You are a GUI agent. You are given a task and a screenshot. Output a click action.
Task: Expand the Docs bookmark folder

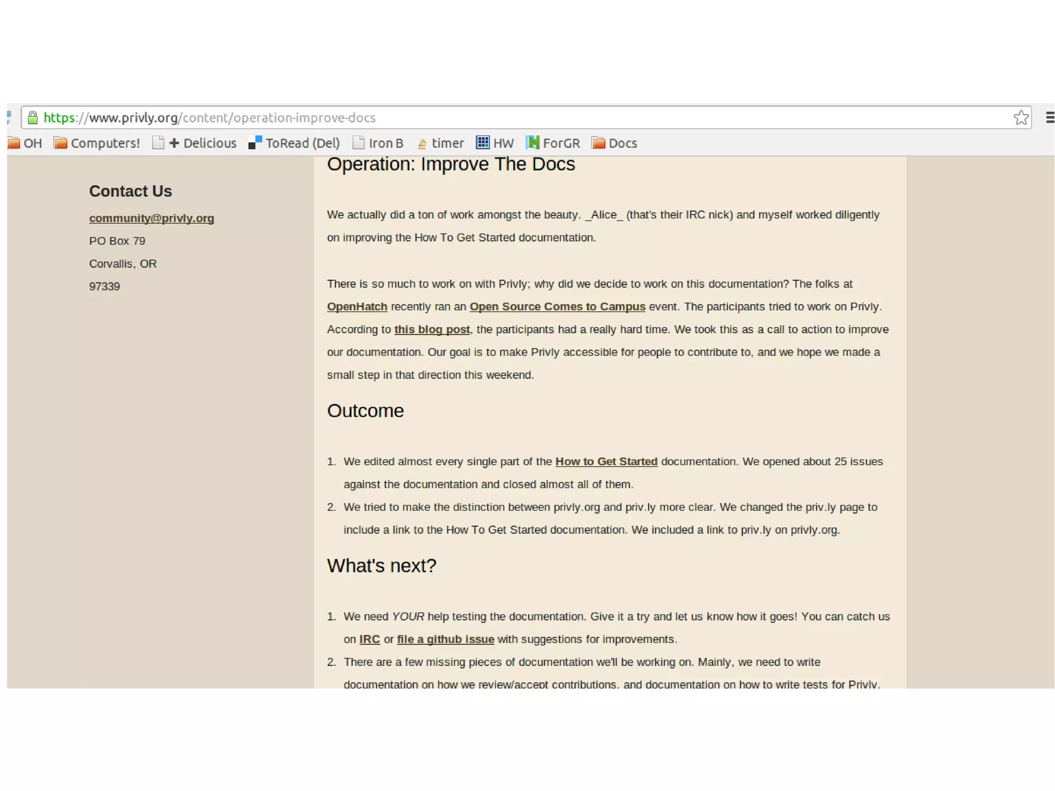pyautogui.click(x=614, y=143)
